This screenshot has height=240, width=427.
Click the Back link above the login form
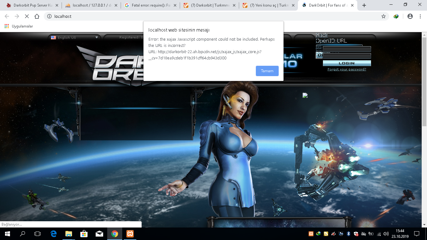point(321,35)
